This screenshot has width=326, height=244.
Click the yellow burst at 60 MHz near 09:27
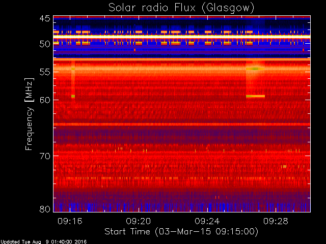[x=255, y=96]
